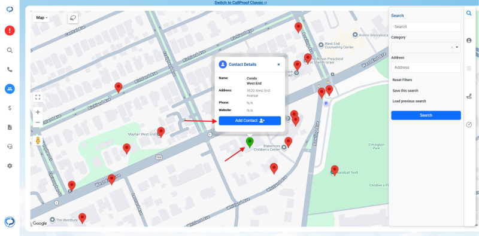The image size is (479, 236).
Task: Open the dollar sign opportunities icon
Action: (x=10, y=108)
